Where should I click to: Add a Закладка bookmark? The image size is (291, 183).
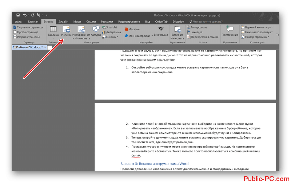click(195, 32)
